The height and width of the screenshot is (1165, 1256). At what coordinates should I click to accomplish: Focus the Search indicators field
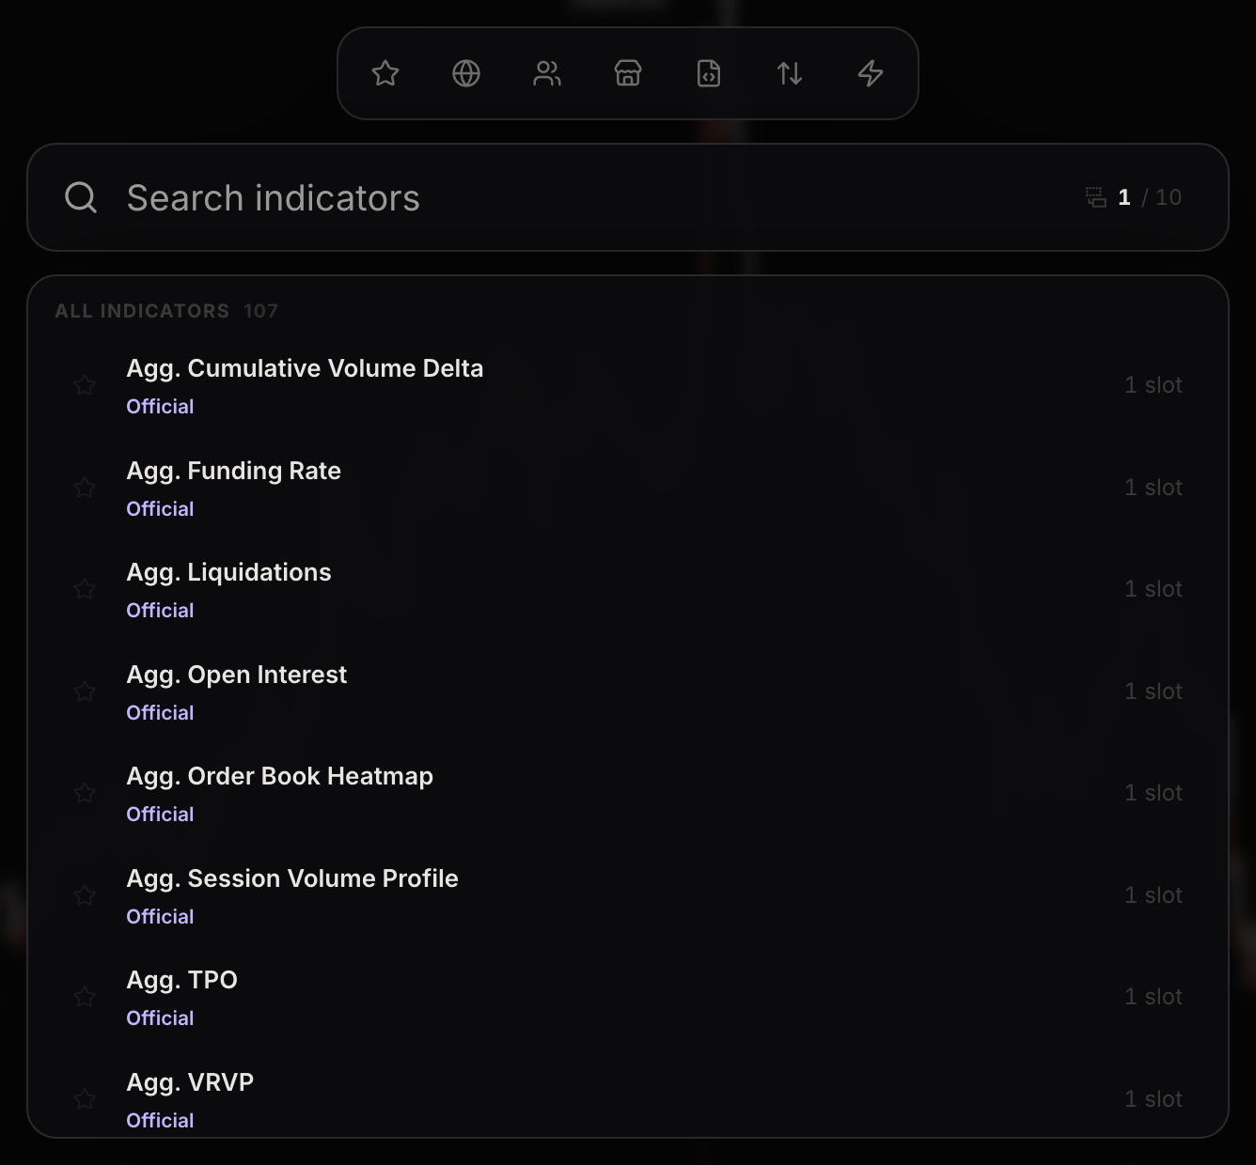(x=628, y=197)
